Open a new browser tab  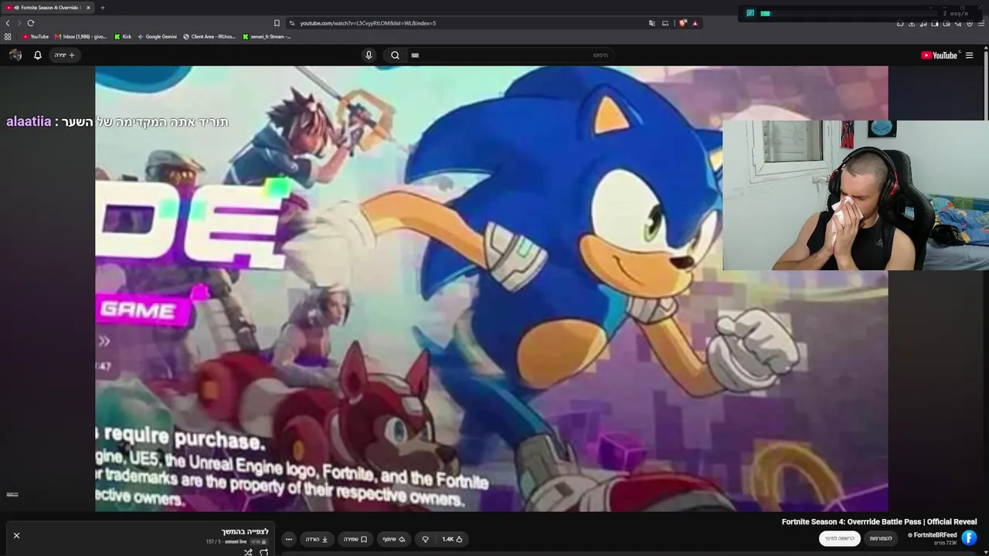click(x=102, y=8)
